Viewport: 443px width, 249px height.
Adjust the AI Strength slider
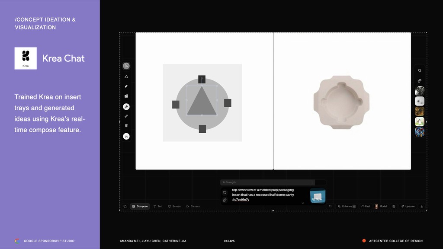pos(273,182)
